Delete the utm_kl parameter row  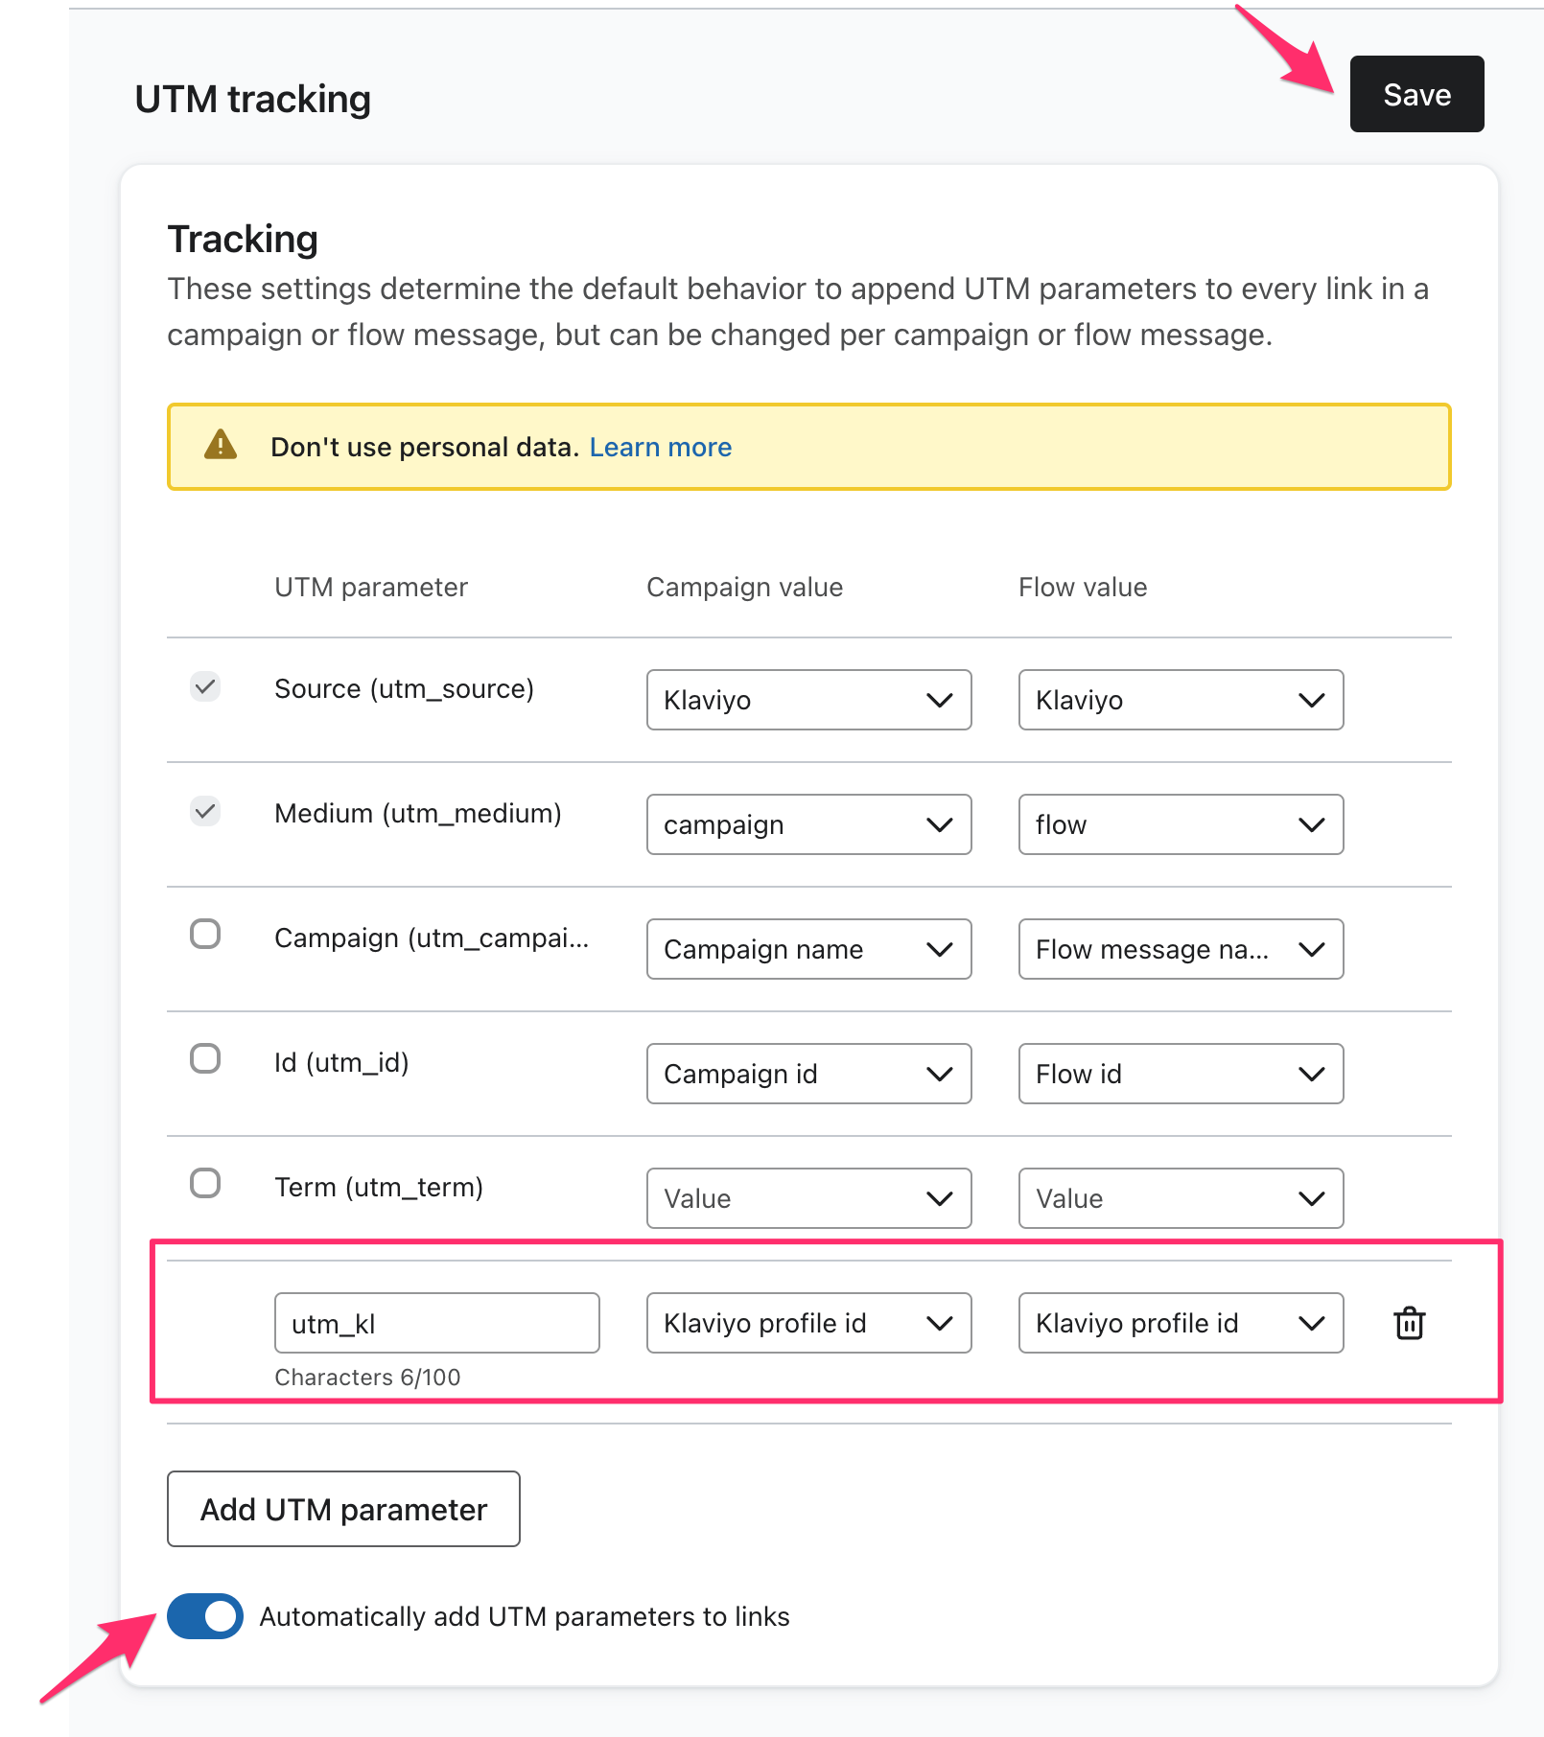click(1409, 1323)
